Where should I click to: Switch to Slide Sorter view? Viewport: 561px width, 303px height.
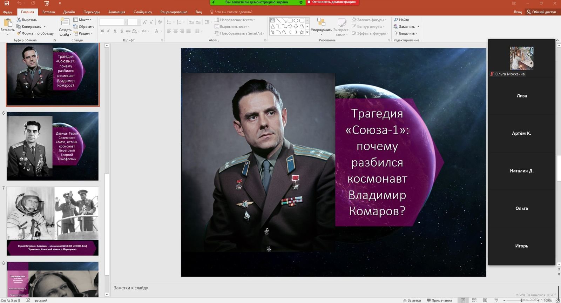point(474,300)
